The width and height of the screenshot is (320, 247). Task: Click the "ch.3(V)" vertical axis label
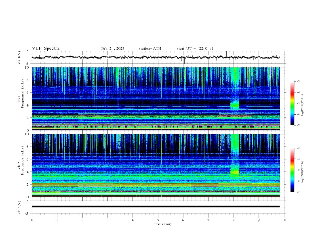tap(19, 207)
